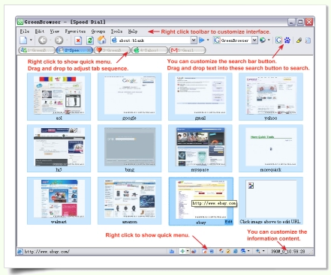Image resolution: width=331 pixels, height=275 pixels.
Task: Click the Forward navigation arrow
Action: point(59,40)
